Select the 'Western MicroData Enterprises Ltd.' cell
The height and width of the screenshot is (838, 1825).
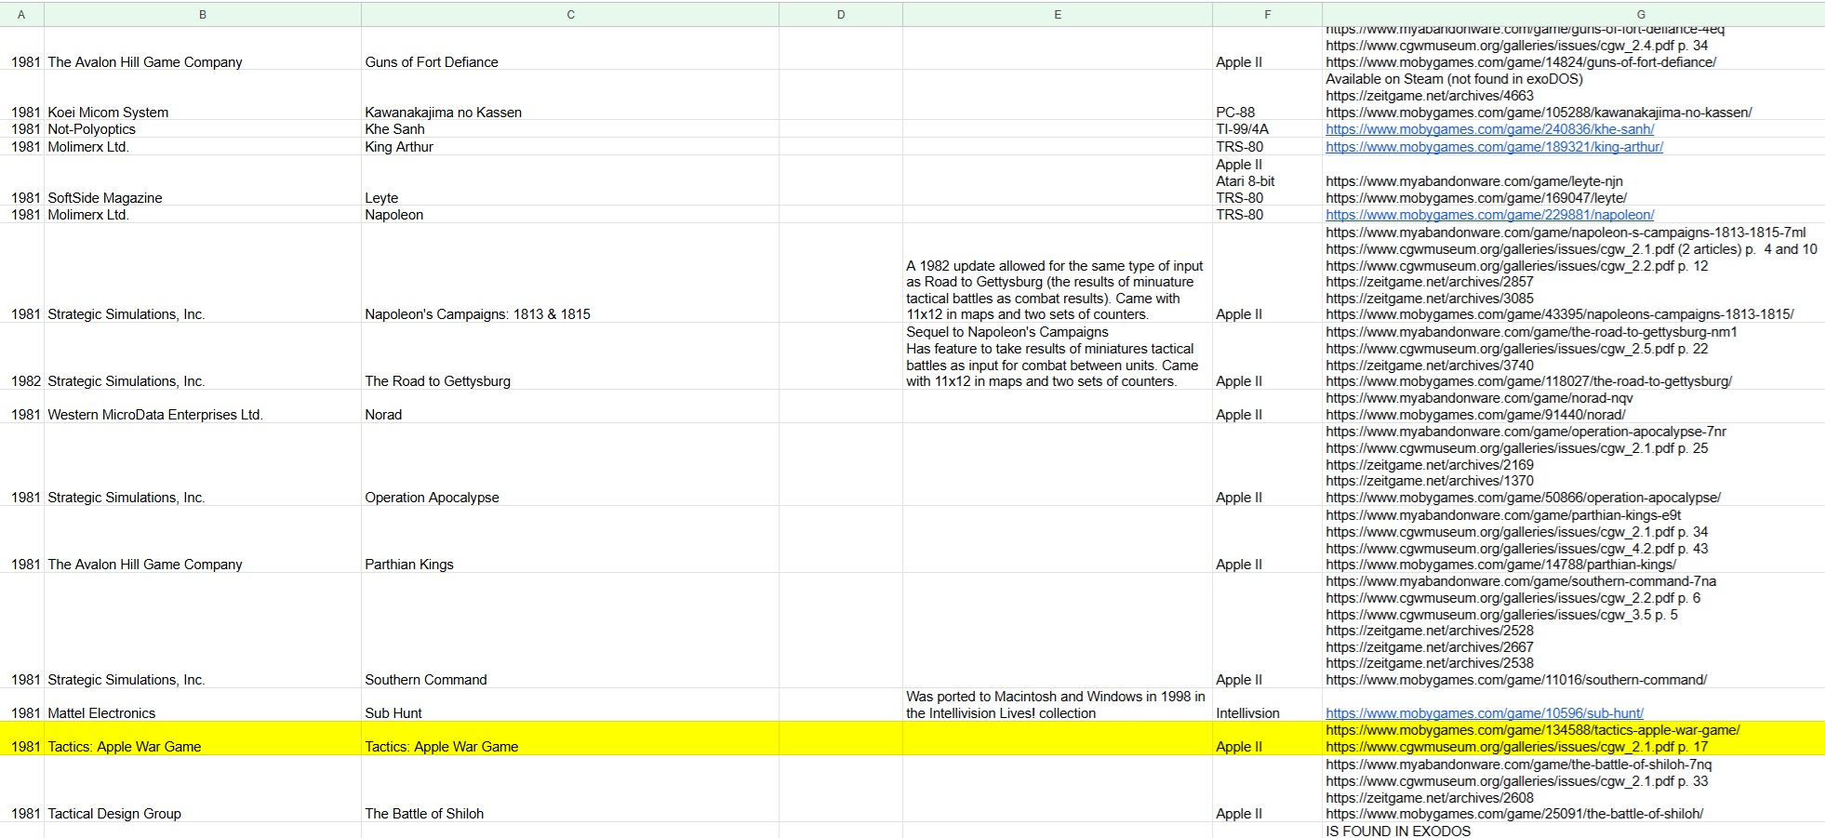coord(155,415)
